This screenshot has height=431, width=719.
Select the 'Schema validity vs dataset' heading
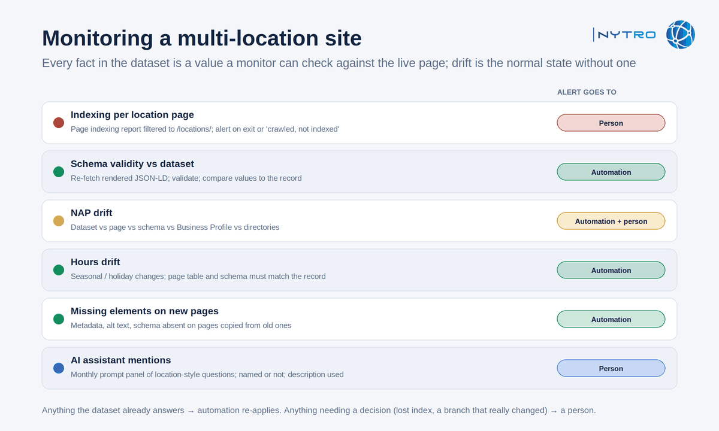point(132,164)
